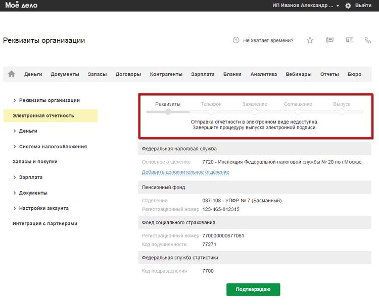Click 'Добавить дополнительное отделение' link
This screenshot has width=379, height=307.
pyautogui.click(x=185, y=172)
